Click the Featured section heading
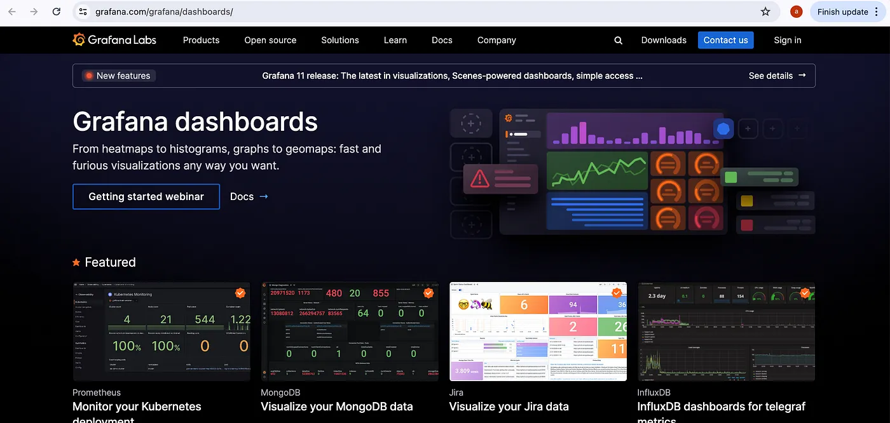The height and width of the screenshot is (423, 890). [110, 262]
